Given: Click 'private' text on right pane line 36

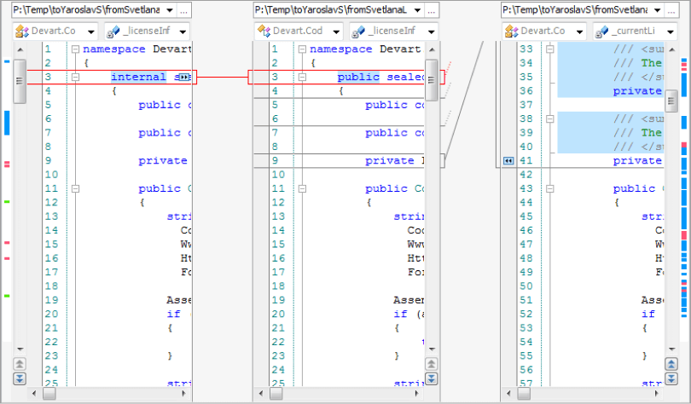Looking at the screenshot, I should [x=637, y=91].
